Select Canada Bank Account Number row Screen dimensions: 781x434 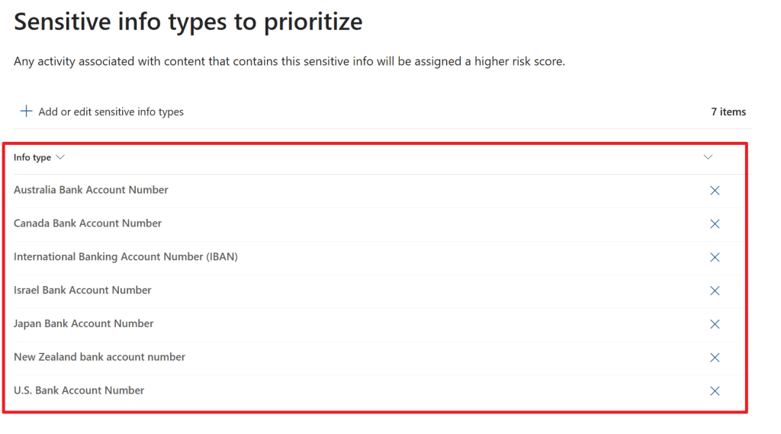88,223
